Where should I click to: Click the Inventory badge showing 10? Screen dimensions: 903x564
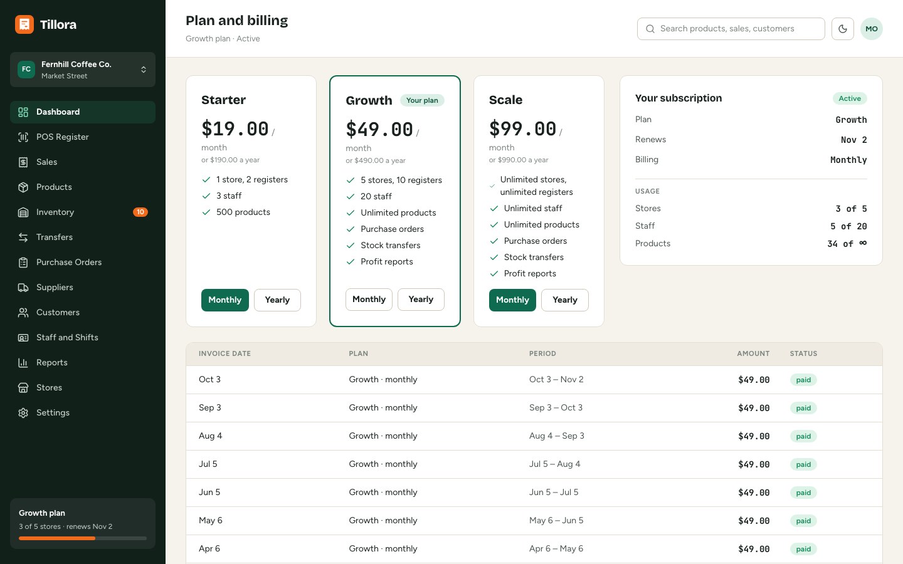pyautogui.click(x=140, y=212)
